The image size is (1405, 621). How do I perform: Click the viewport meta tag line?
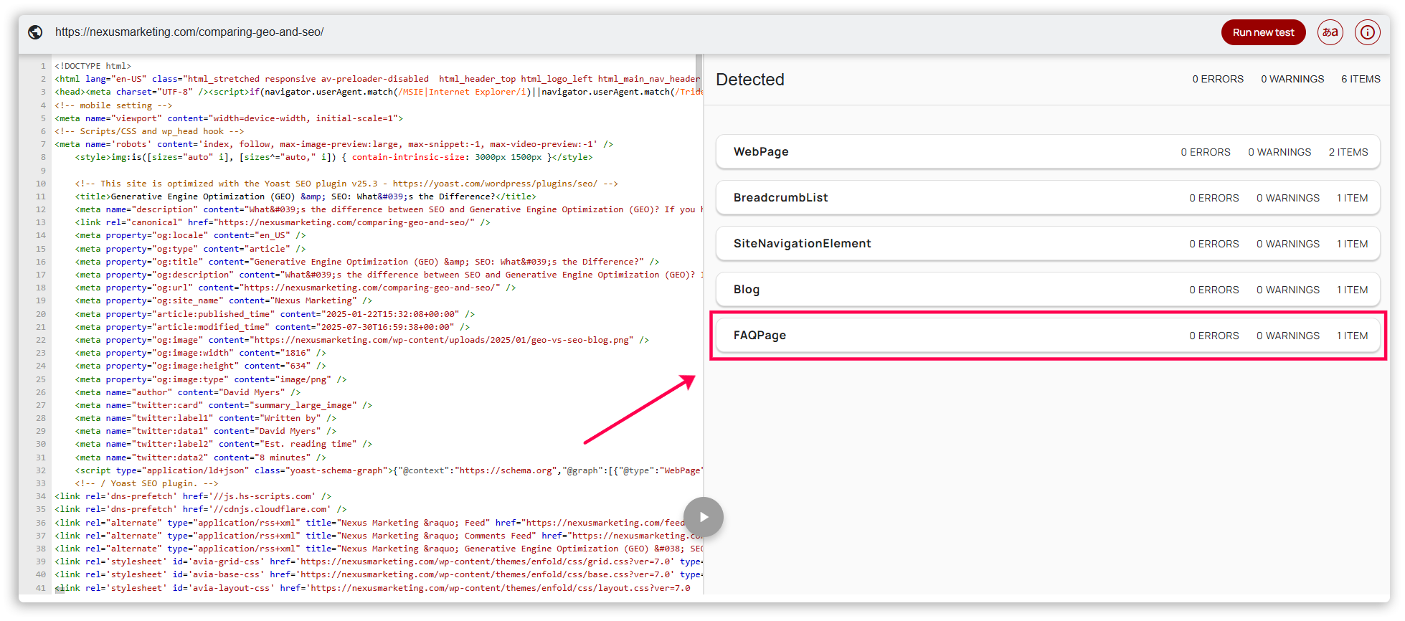coord(229,118)
